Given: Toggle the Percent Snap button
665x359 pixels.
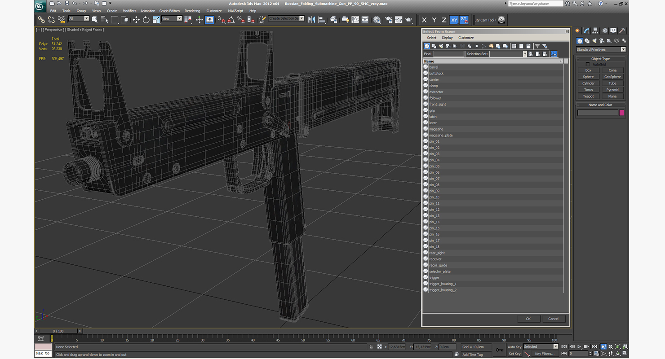Looking at the screenshot, I should click(241, 20).
